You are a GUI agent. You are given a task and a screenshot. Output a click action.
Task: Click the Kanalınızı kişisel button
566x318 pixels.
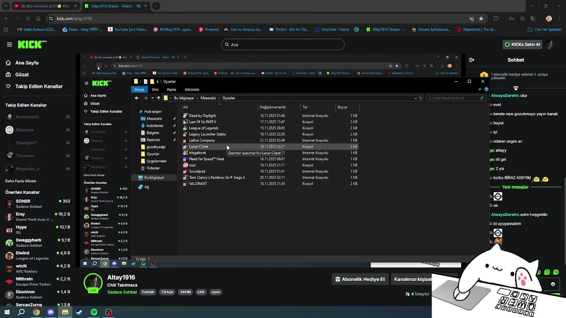click(413, 279)
